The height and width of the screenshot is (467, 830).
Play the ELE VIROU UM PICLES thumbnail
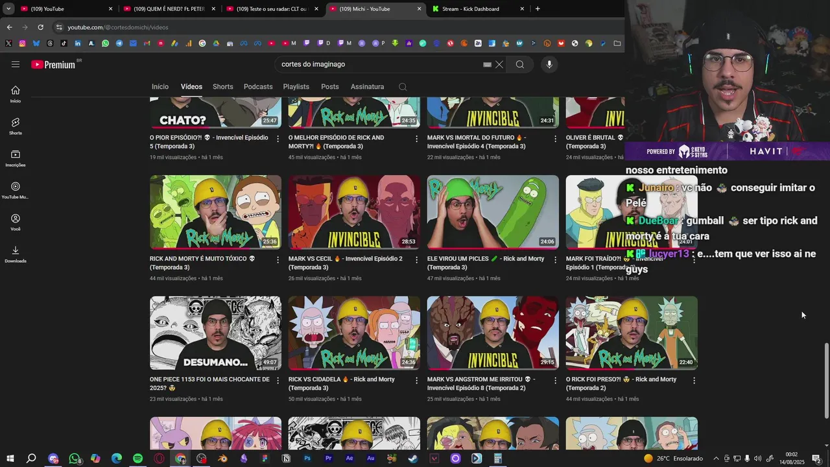tap(493, 212)
